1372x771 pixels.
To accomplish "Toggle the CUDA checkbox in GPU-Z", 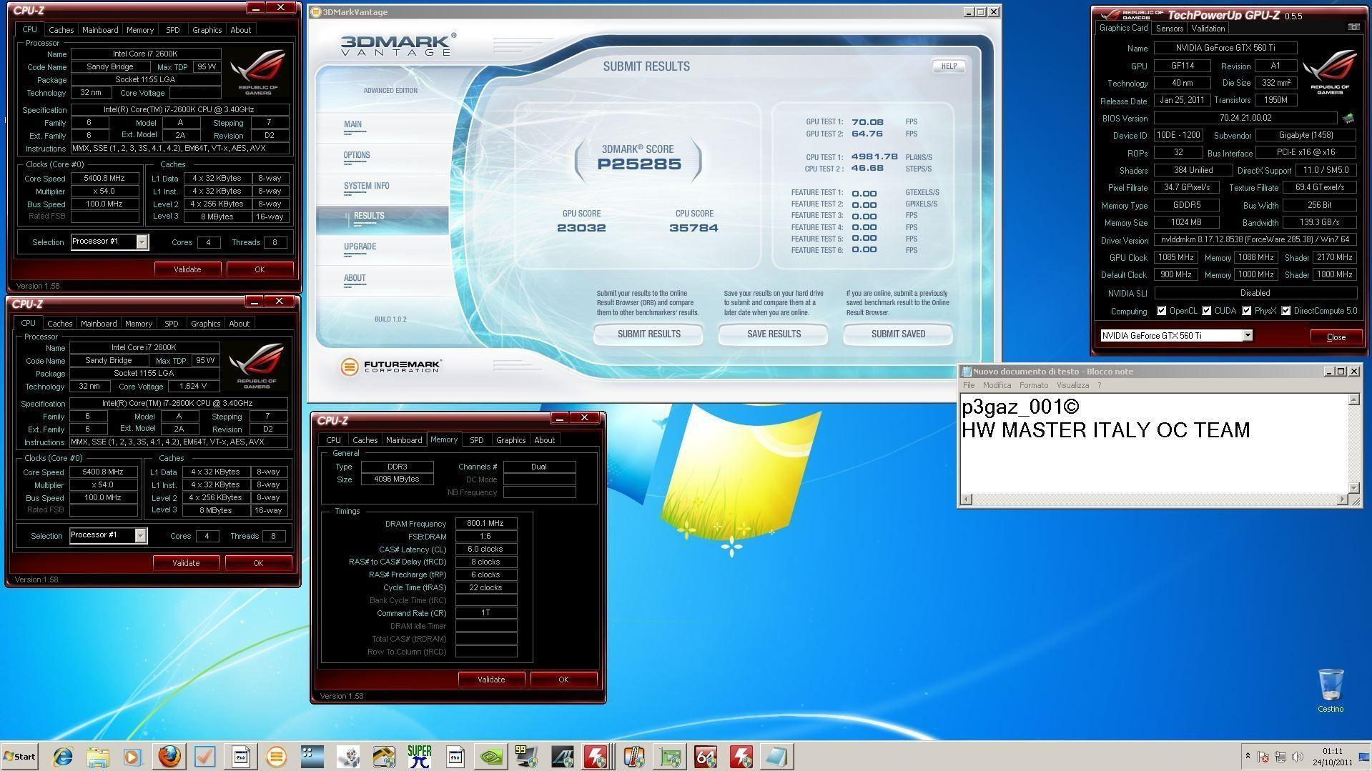I will pyautogui.click(x=1207, y=311).
